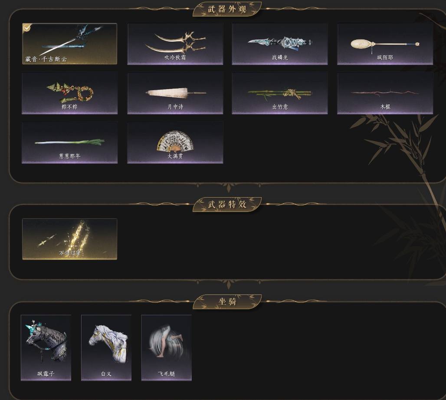
Task: Choose the 飒露子 horse mount
Action: coord(46,347)
